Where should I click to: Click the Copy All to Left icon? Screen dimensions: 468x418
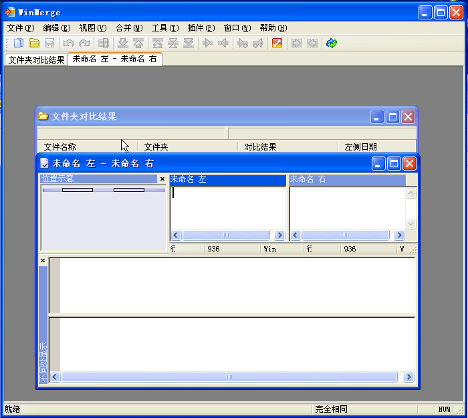pyautogui.click(x=312, y=43)
